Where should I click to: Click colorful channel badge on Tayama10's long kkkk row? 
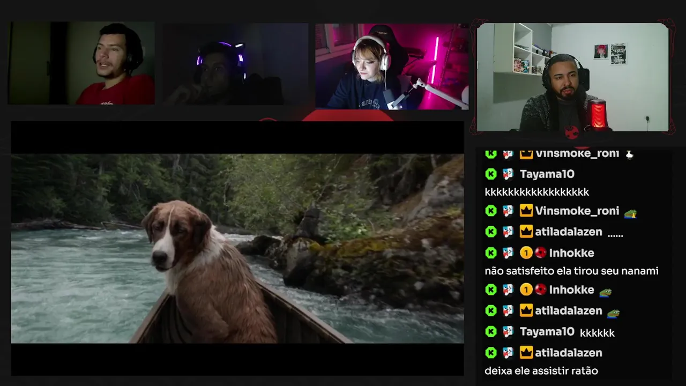tap(508, 174)
